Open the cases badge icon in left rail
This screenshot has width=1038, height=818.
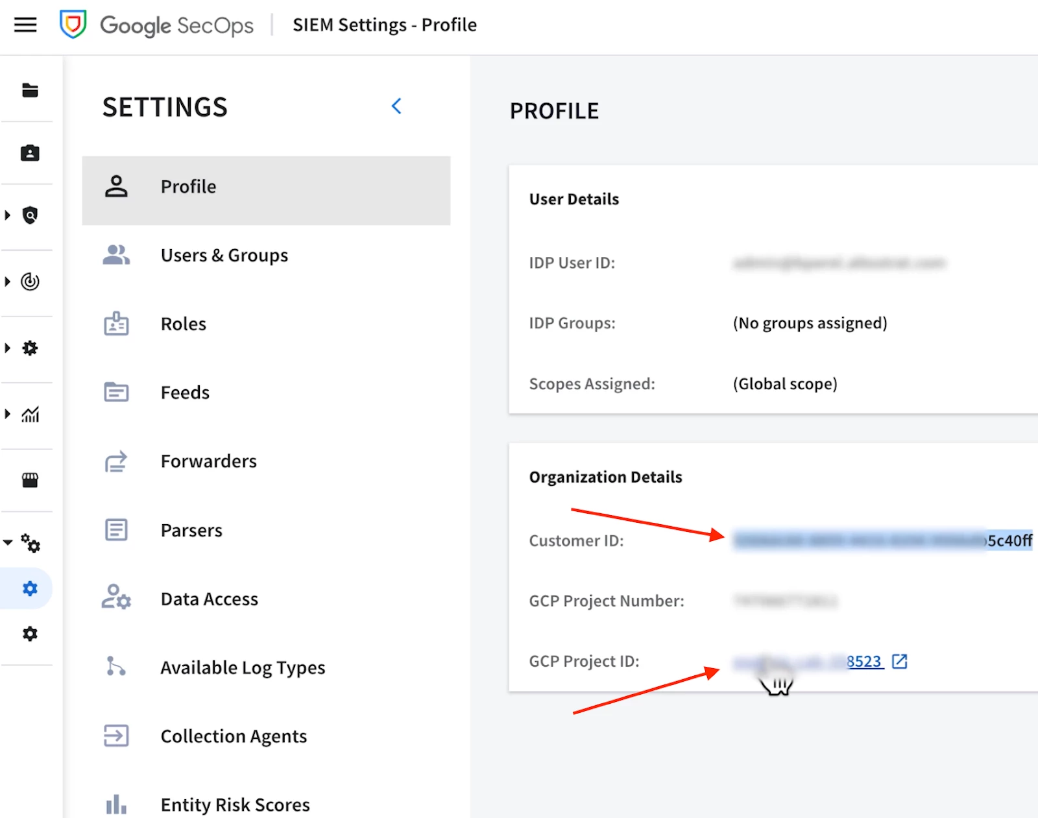tap(30, 153)
